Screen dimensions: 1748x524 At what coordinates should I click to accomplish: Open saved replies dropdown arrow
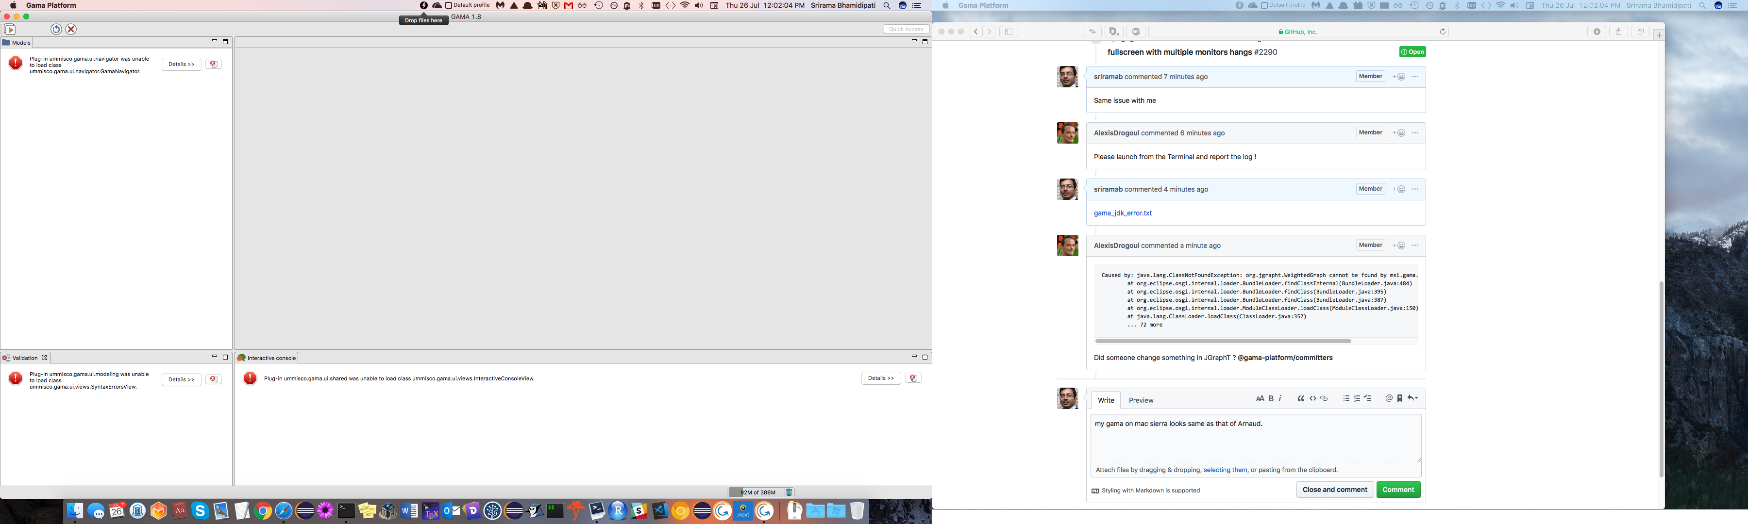click(x=1413, y=399)
